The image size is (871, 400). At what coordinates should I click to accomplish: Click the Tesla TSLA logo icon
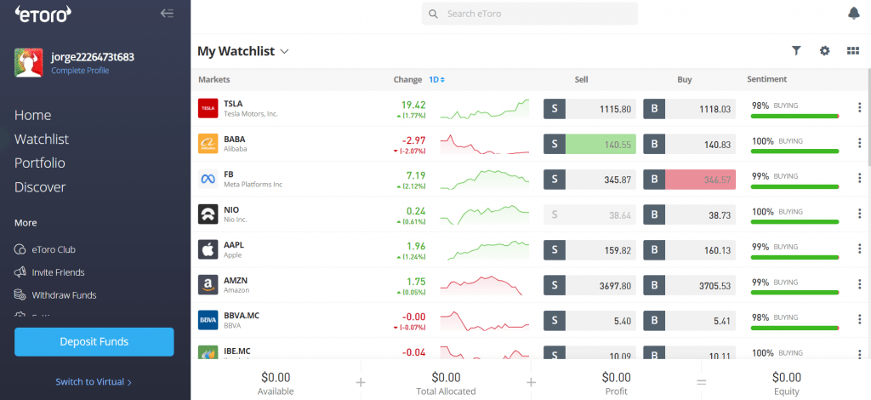[x=208, y=109]
